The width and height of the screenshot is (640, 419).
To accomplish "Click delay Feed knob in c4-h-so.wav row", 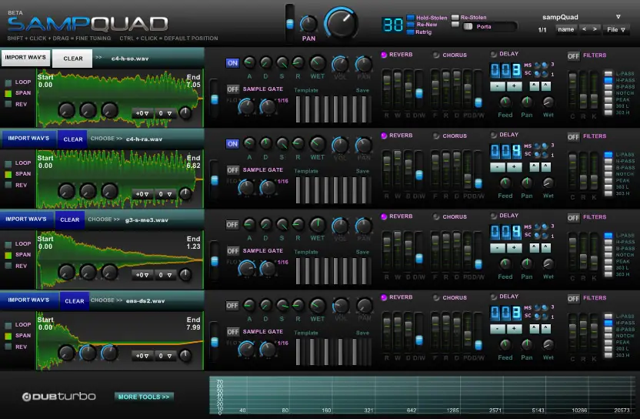I will 505,101.
